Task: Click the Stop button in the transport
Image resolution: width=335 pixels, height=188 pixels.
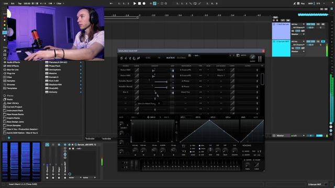Action: pyautogui.click(x=139, y=4)
